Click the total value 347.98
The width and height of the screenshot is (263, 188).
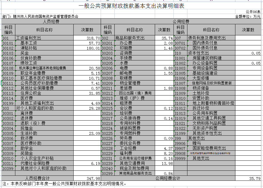[87, 178]
